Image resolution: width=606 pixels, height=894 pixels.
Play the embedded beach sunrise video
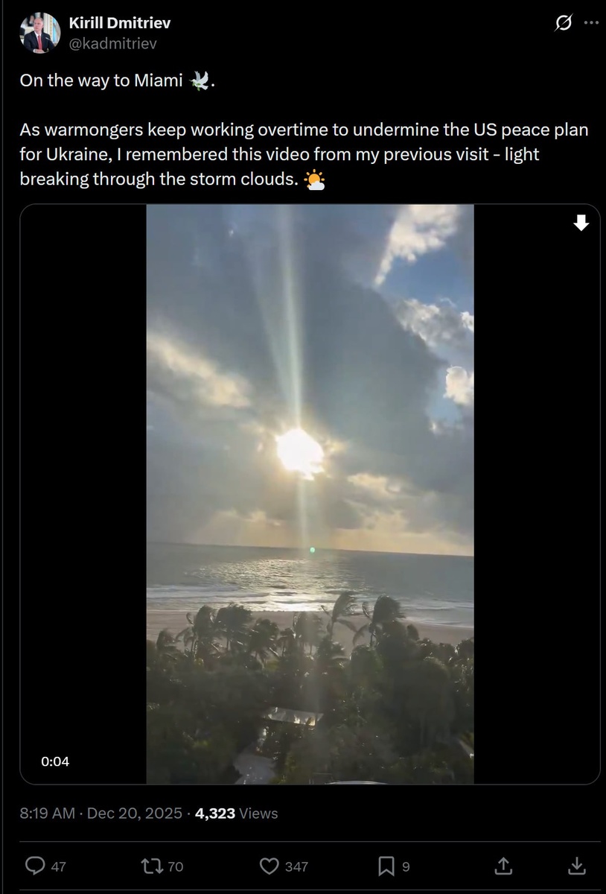[x=310, y=494]
